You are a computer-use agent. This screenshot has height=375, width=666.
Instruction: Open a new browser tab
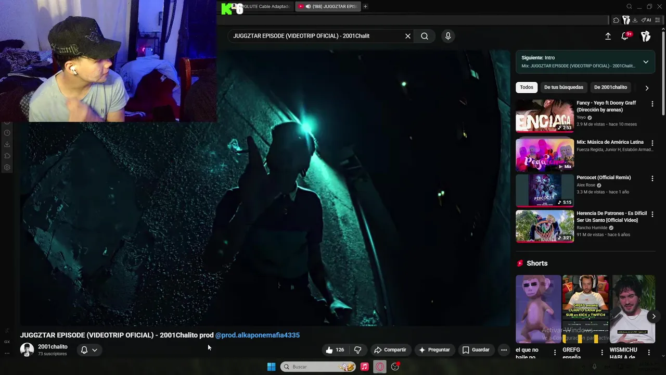pyautogui.click(x=365, y=6)
